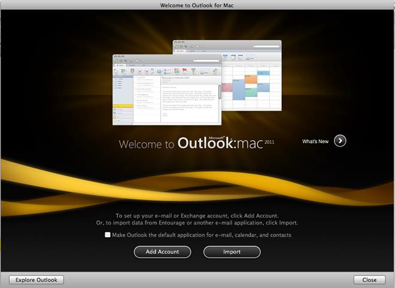Screen dimensions: 395x288
Task: Click the red flag icon in mail preview toolbar
Action: [185, 71]
